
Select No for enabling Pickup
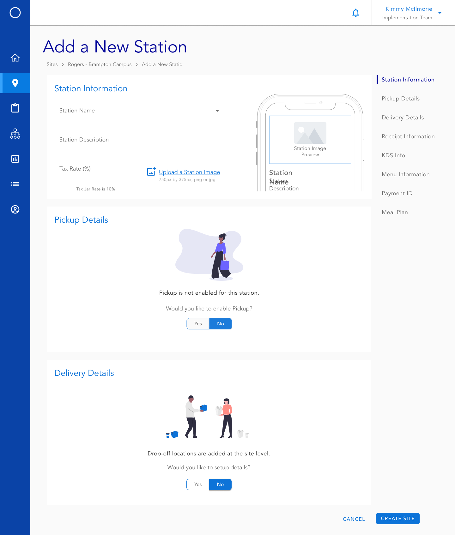pos(221,324)
